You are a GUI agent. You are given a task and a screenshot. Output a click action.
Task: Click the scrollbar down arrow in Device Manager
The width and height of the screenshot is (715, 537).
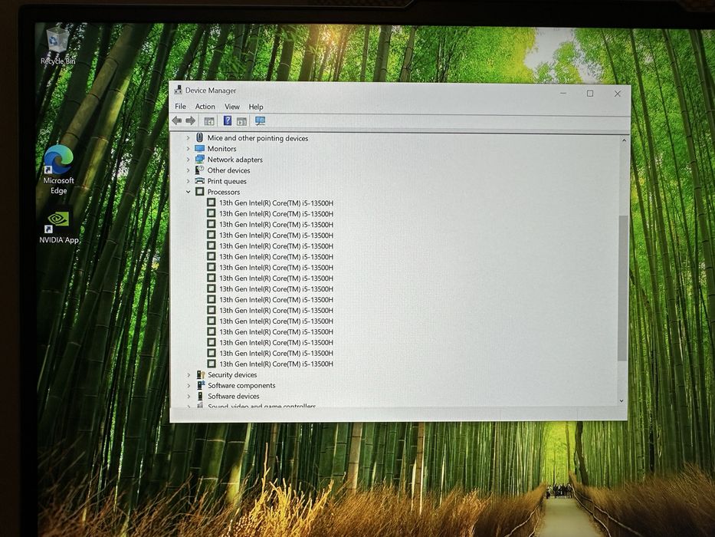pos(622,400)
